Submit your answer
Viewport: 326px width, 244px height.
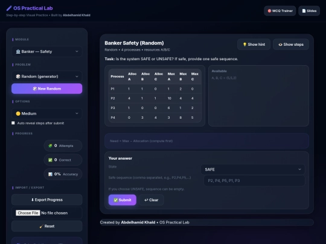coord(122,200)
